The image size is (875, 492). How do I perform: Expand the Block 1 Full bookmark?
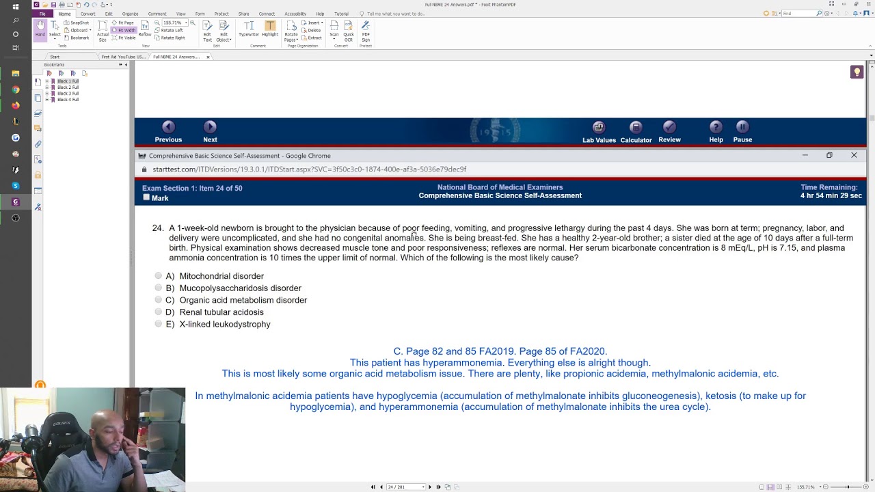pyautogui.click(x=46, y=81)
